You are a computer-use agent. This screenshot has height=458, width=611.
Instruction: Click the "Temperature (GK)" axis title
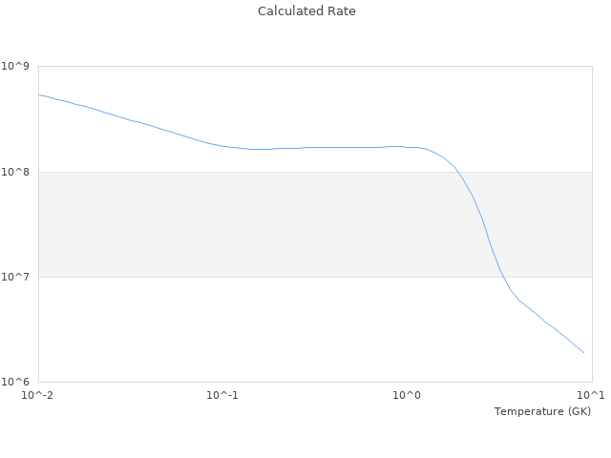pyautogui.click(x=542, y=411)
